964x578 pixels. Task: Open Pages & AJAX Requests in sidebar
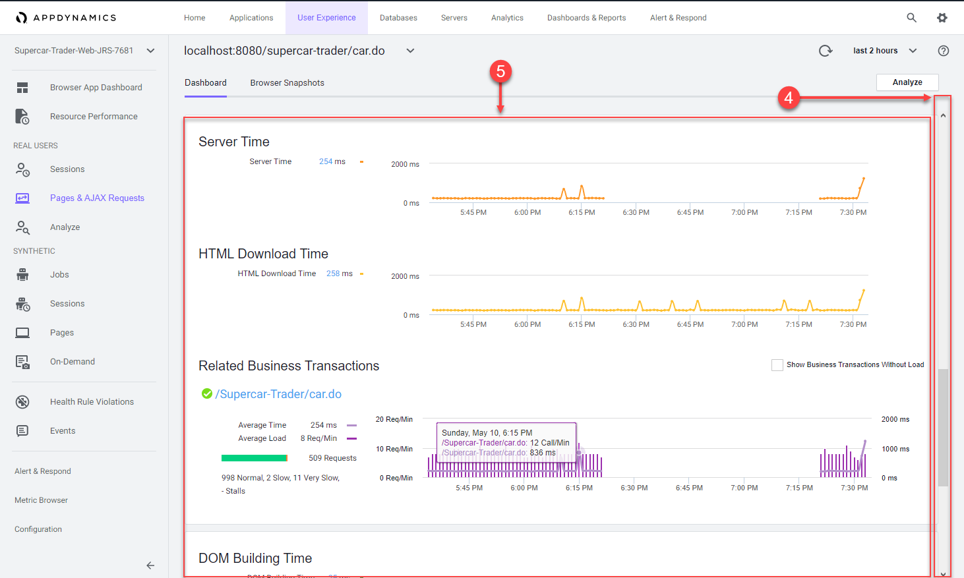[97, 198]
